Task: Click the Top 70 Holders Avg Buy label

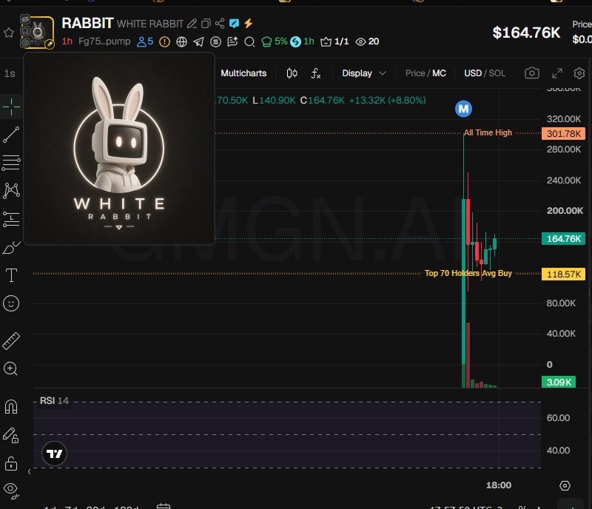Action: click(468, 273)
